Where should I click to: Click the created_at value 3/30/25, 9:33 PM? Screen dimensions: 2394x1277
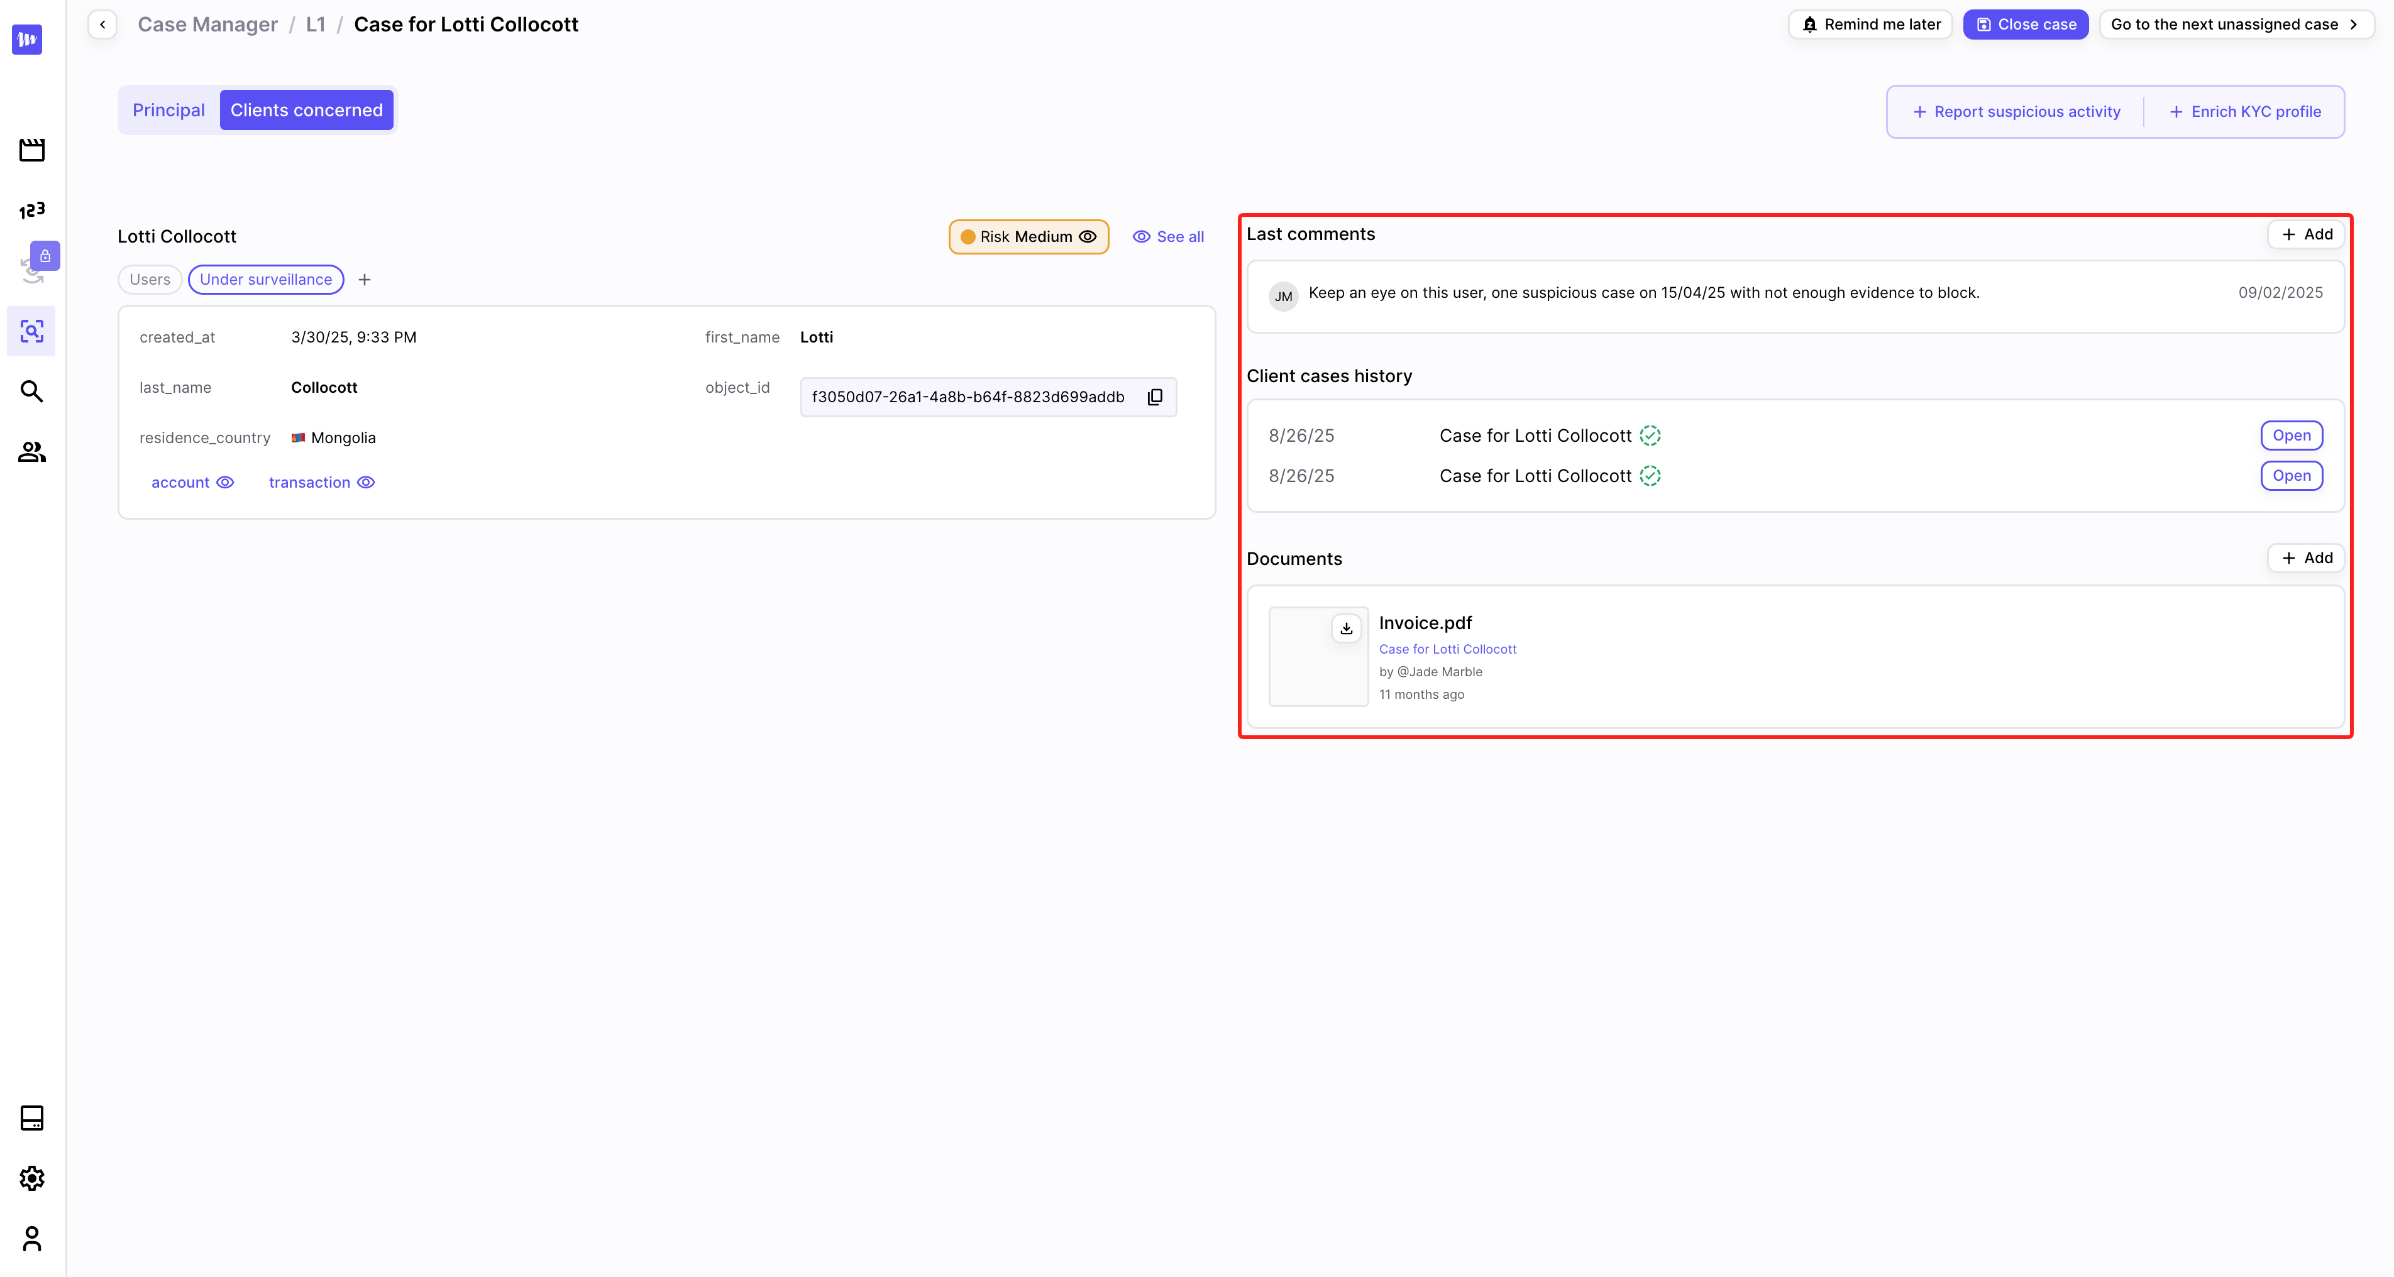tap(353, 337)
